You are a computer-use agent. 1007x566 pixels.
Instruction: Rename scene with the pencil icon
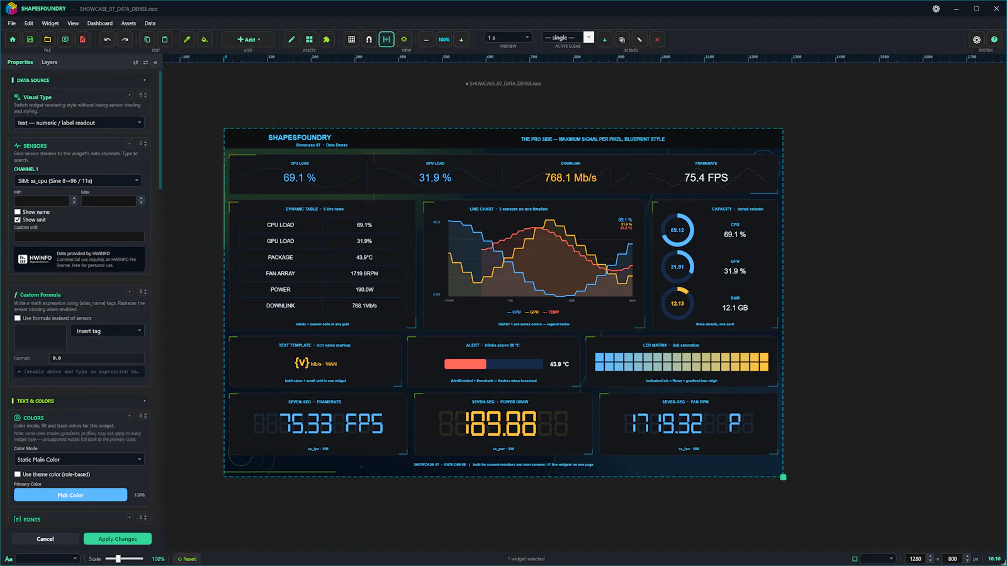639,40
